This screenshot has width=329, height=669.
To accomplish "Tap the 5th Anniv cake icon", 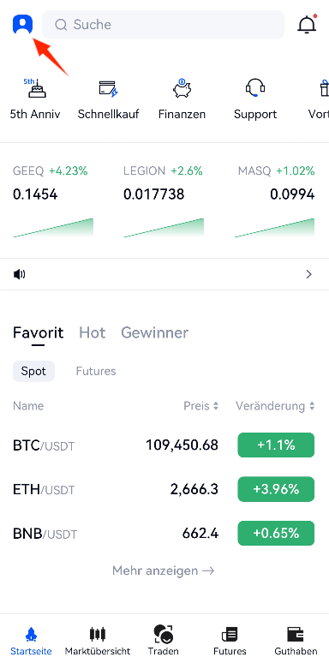I will point(35,88).
